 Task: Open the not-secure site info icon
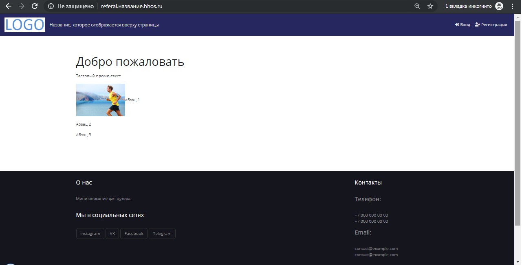pos(51,6)
